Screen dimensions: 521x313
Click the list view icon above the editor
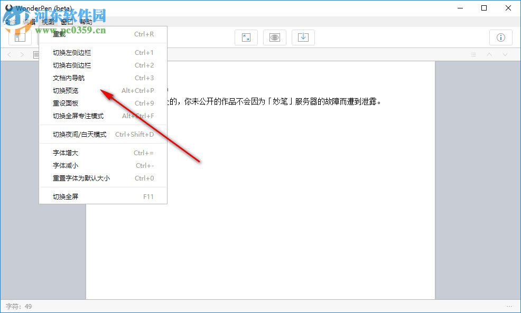pyautogui.click(x=473, y=54)
